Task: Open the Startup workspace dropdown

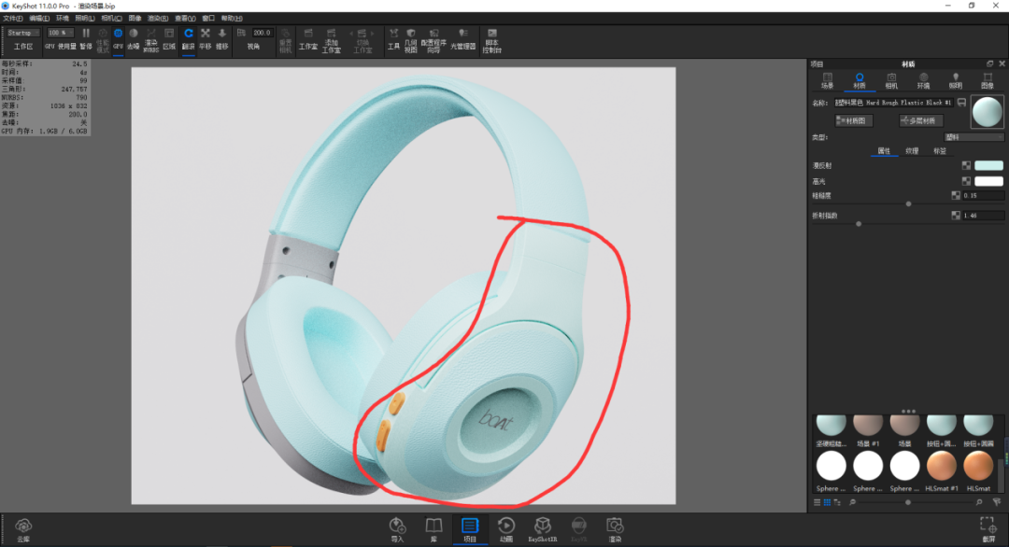Action: click(x=23, y=33)
